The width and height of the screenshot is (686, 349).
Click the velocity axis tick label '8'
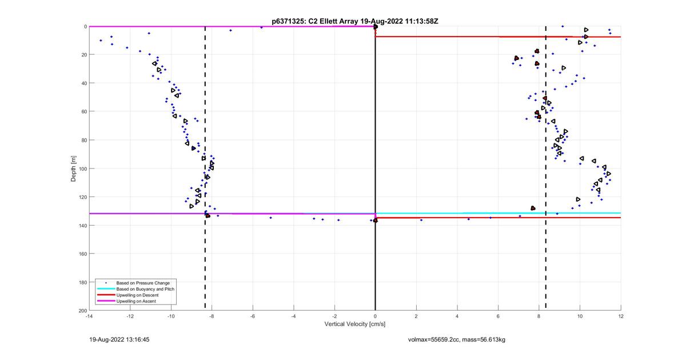[x=539, y=315]
